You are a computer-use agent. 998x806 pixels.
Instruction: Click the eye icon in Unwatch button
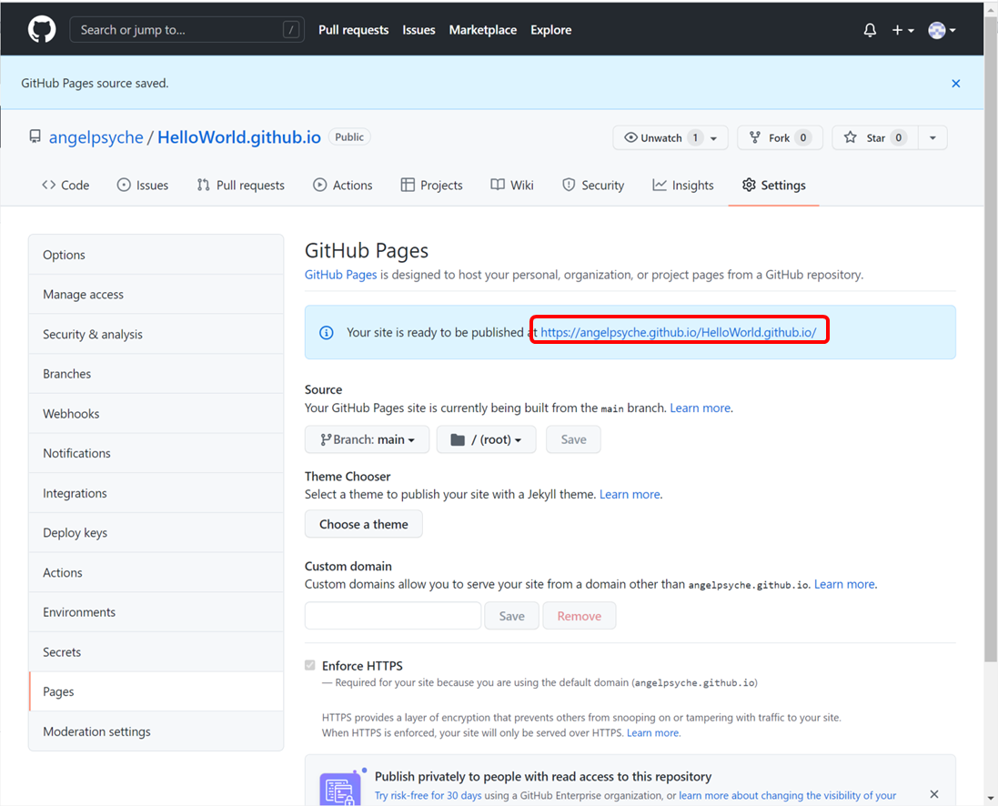pyautogui.click(x=630, y=137)
